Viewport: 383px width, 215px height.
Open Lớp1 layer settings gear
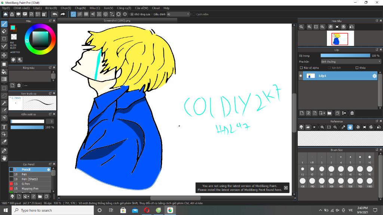pyautogui.click(x=374, y=76)
